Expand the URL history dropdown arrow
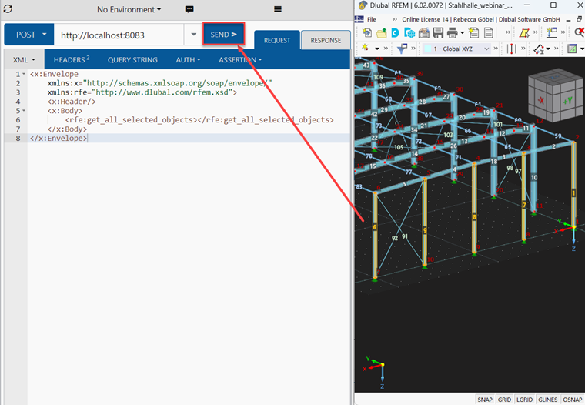Screen dimensions: 585x405 [x=194, y=35]
